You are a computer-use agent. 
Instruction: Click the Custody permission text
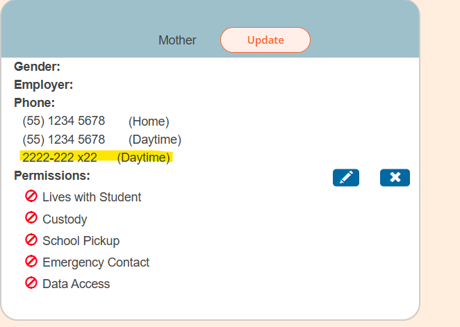pos(65,219)
